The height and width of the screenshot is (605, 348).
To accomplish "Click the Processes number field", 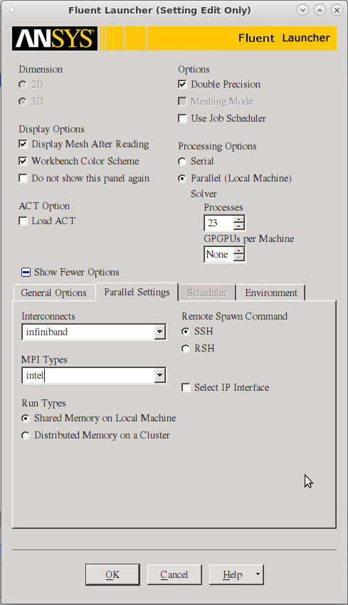I will 218,223.
